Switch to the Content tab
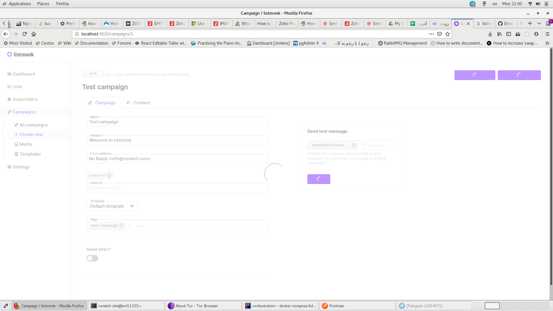The height and width of the screenshot is (311, 553). tap(142, 103)
